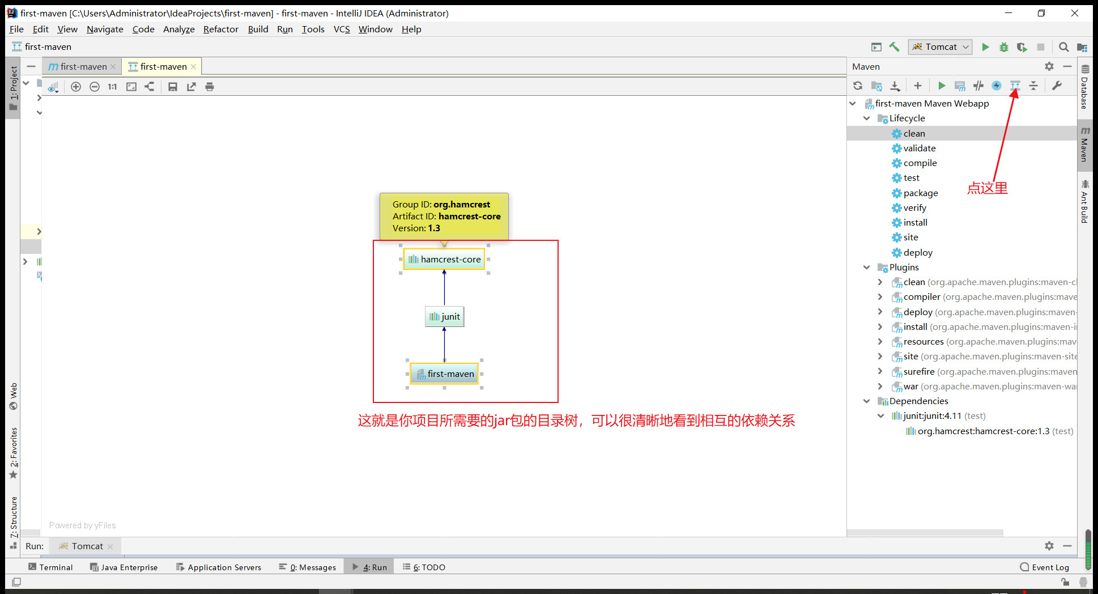Open Search Everywhere magnifier
This screenshot has width=1098, height=594.
pyautogui.click(x=1063, y=47)
